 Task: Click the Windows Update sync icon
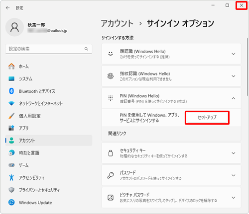(x=11, y=202)
